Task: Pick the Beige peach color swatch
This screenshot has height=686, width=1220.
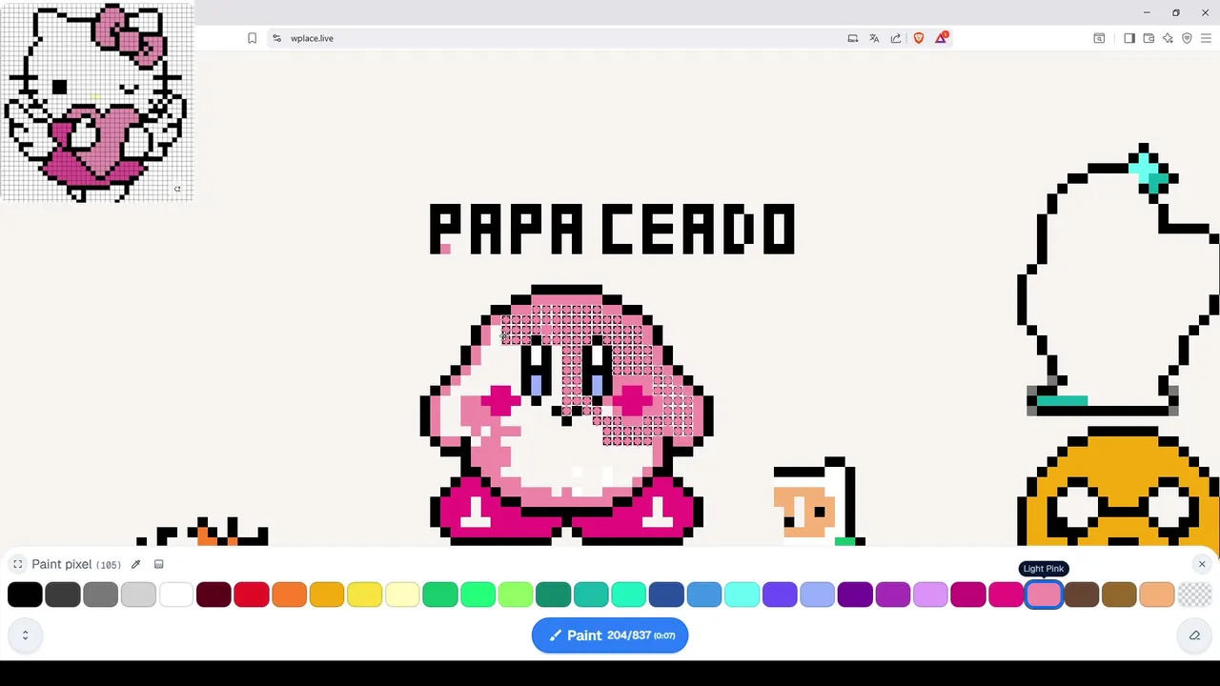Action: [x=1157, y=595]
